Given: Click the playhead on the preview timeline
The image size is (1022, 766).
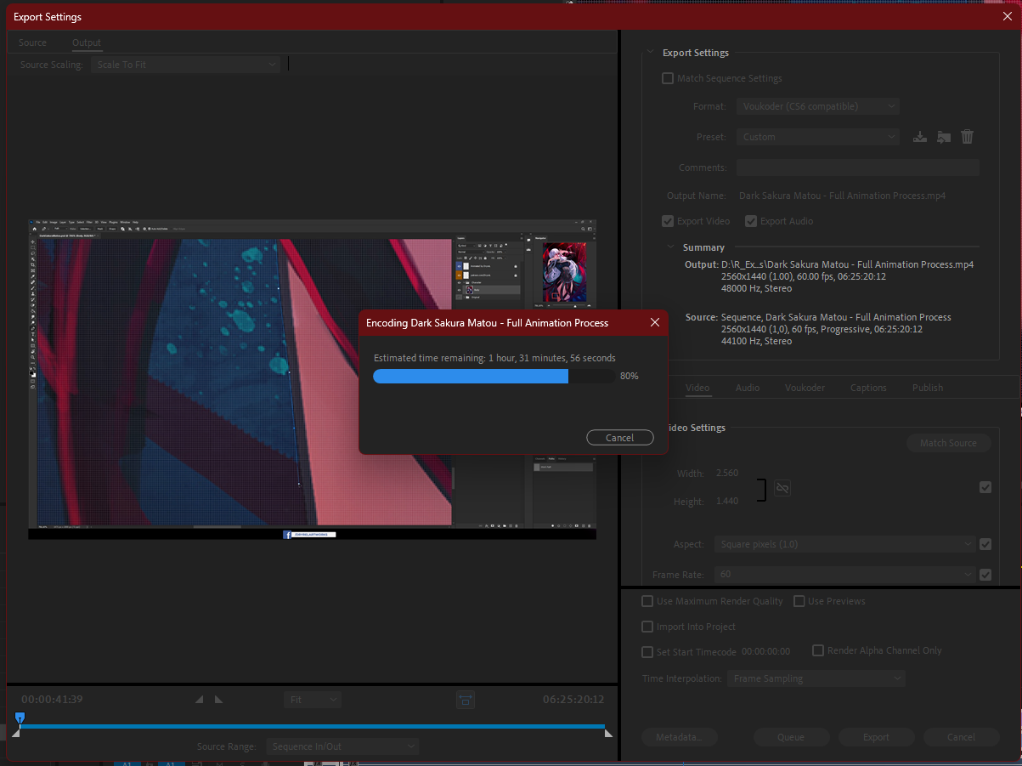Looking at the screenshot, I should (x=20, y=718).
